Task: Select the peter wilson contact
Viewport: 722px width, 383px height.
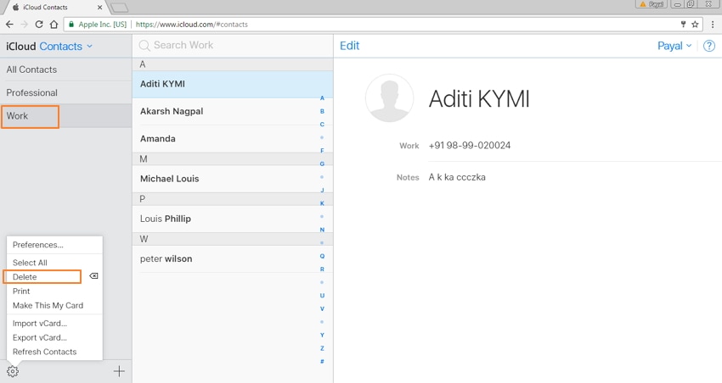Action: [233, 258]
